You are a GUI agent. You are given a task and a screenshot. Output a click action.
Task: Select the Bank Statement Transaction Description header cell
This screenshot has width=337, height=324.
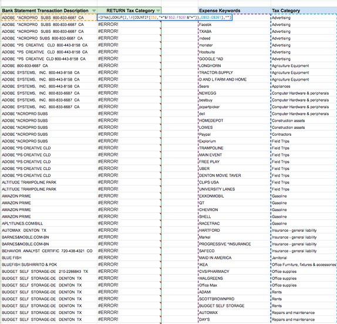pos(49,11)
